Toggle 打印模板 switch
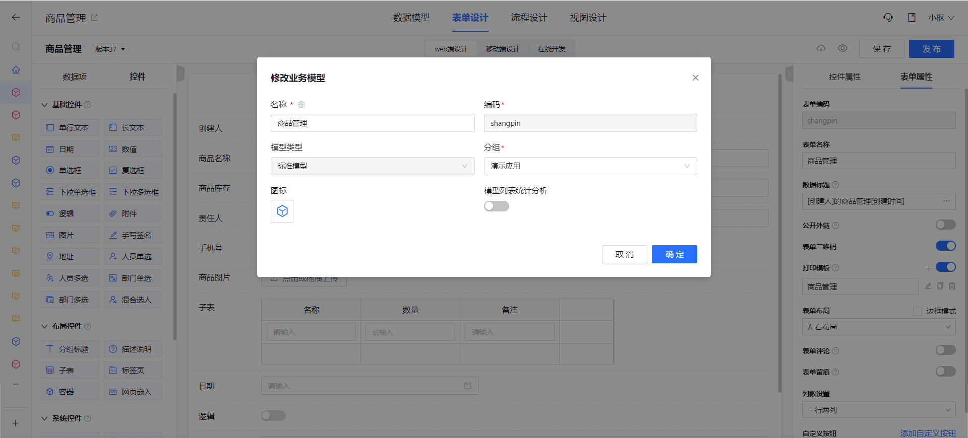 coord(946,267)
